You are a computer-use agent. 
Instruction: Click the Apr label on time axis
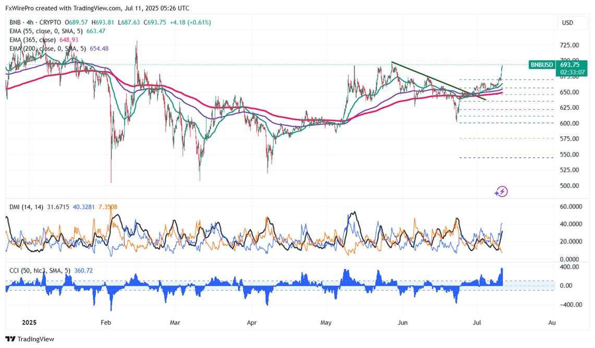click(251, 323)
